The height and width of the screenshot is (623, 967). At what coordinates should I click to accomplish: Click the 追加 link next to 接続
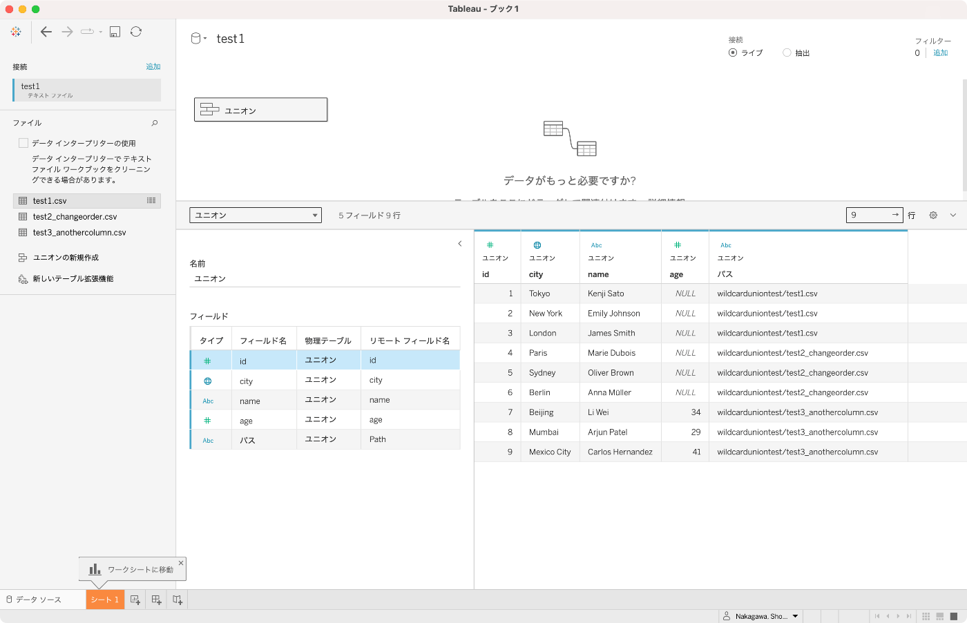(153, 67)
